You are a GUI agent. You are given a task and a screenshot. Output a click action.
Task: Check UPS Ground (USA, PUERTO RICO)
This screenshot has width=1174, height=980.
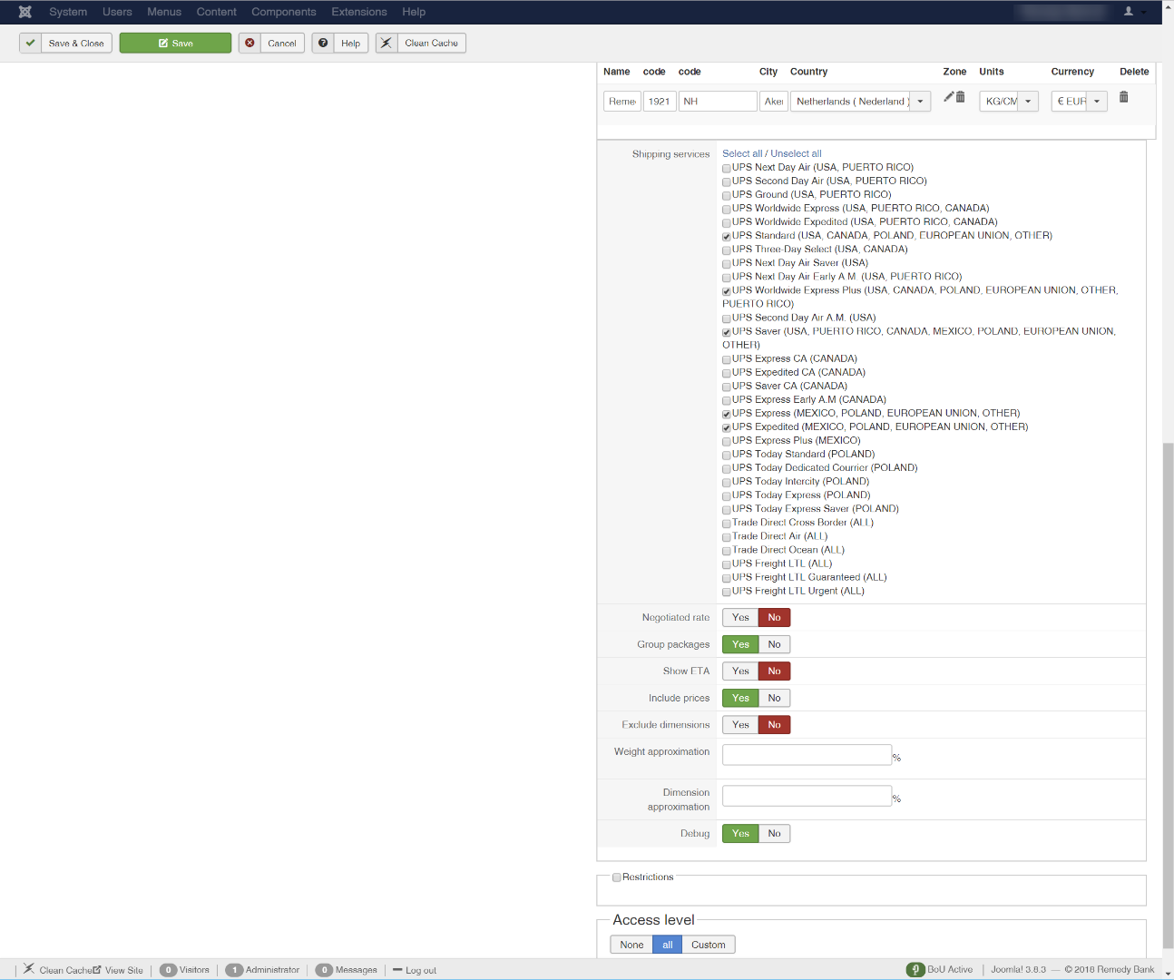click(727, 195)
